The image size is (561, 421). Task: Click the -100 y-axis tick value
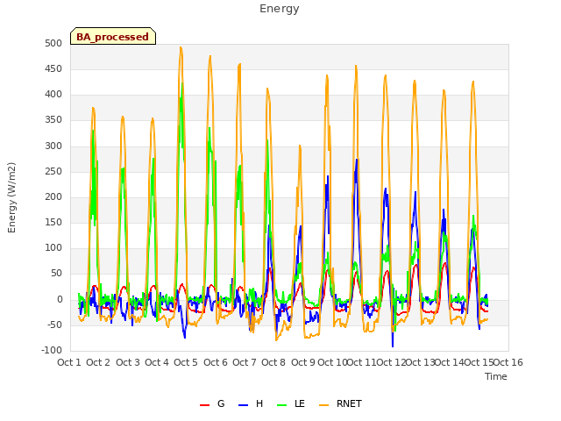click(x=52, y=350)
